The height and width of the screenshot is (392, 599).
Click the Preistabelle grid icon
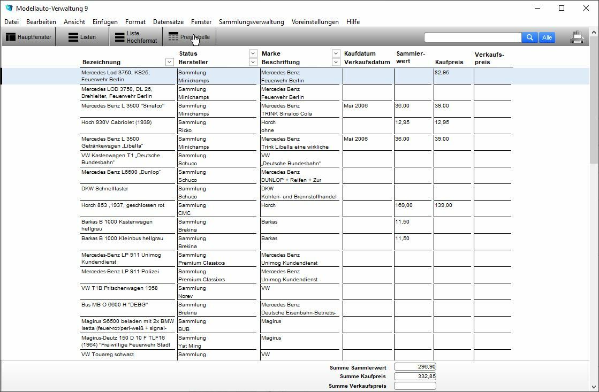click(173, 37)
